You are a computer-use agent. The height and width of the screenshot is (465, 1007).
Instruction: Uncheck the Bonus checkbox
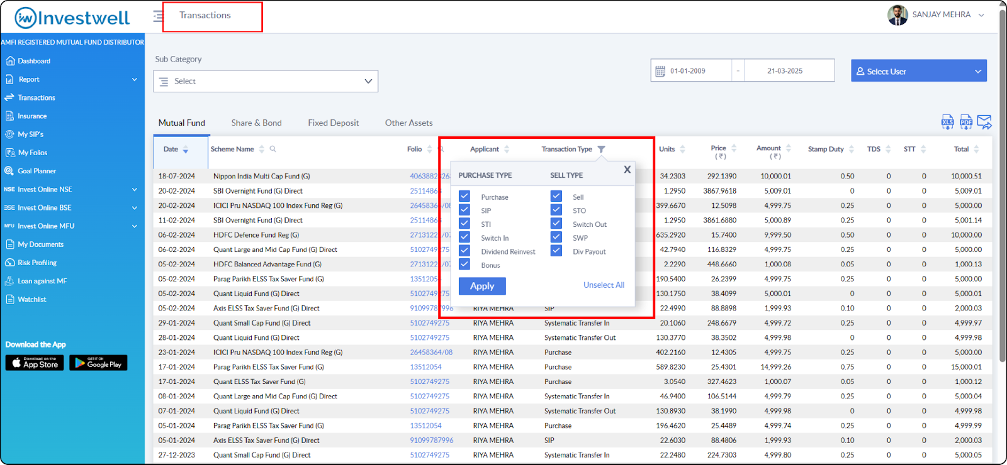[464, 264]
